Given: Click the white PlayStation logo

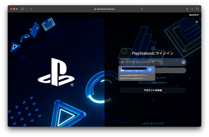Looking at the screenshot, I should point(56,72).
